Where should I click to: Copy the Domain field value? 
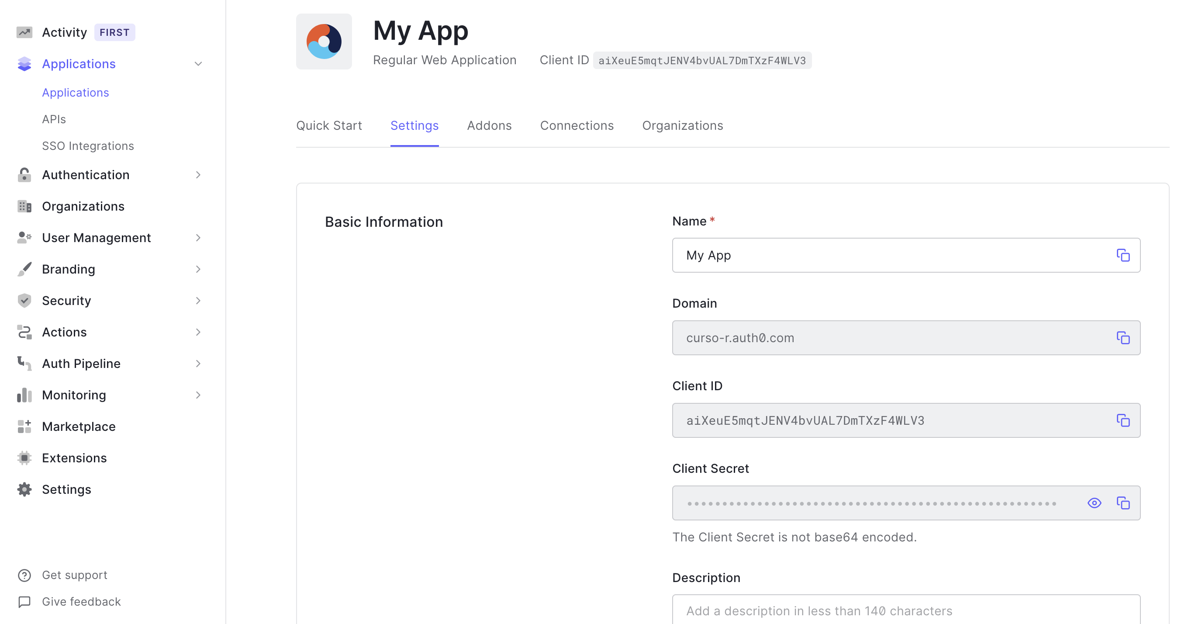(x=1122, y=338)
